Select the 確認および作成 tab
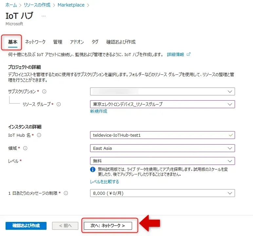This screenshot has width=253, height=236. [x=121, y=42]
